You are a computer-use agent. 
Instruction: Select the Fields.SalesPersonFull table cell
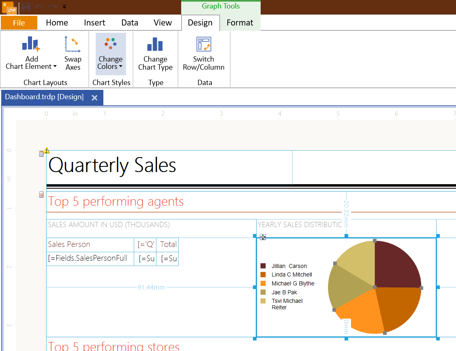tap(90, 258)
